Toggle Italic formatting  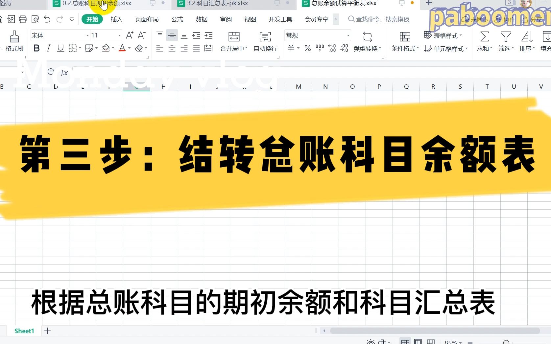(49, 48)
